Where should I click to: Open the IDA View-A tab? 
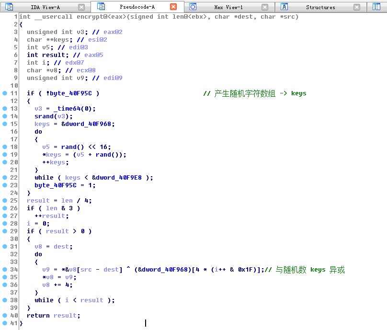pos(45,7)
